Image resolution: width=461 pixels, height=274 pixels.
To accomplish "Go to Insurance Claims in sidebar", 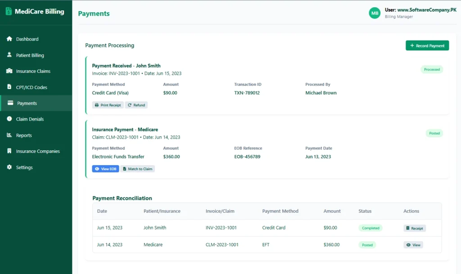I will pyautogui.click(x=33, y=71).
